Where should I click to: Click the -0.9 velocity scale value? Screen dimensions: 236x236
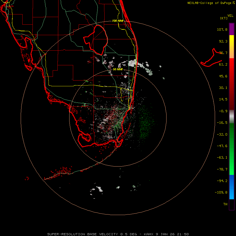[223, 111]
